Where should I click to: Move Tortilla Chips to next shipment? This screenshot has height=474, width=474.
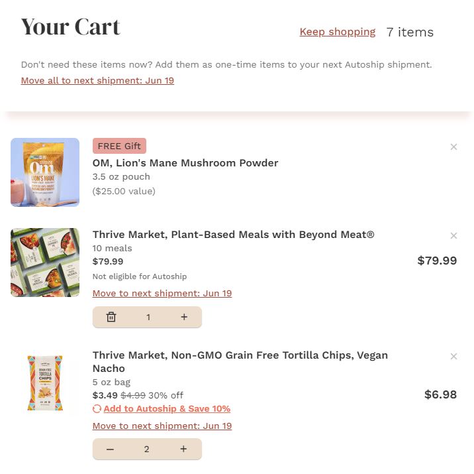162,426
